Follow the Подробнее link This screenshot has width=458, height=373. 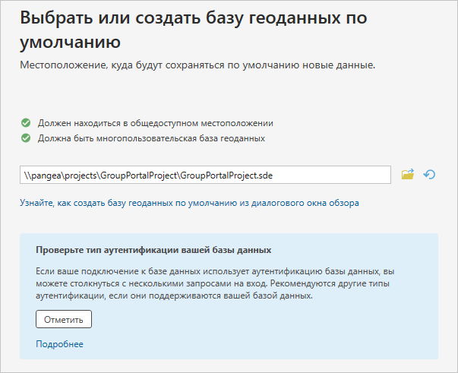point(59,344)
